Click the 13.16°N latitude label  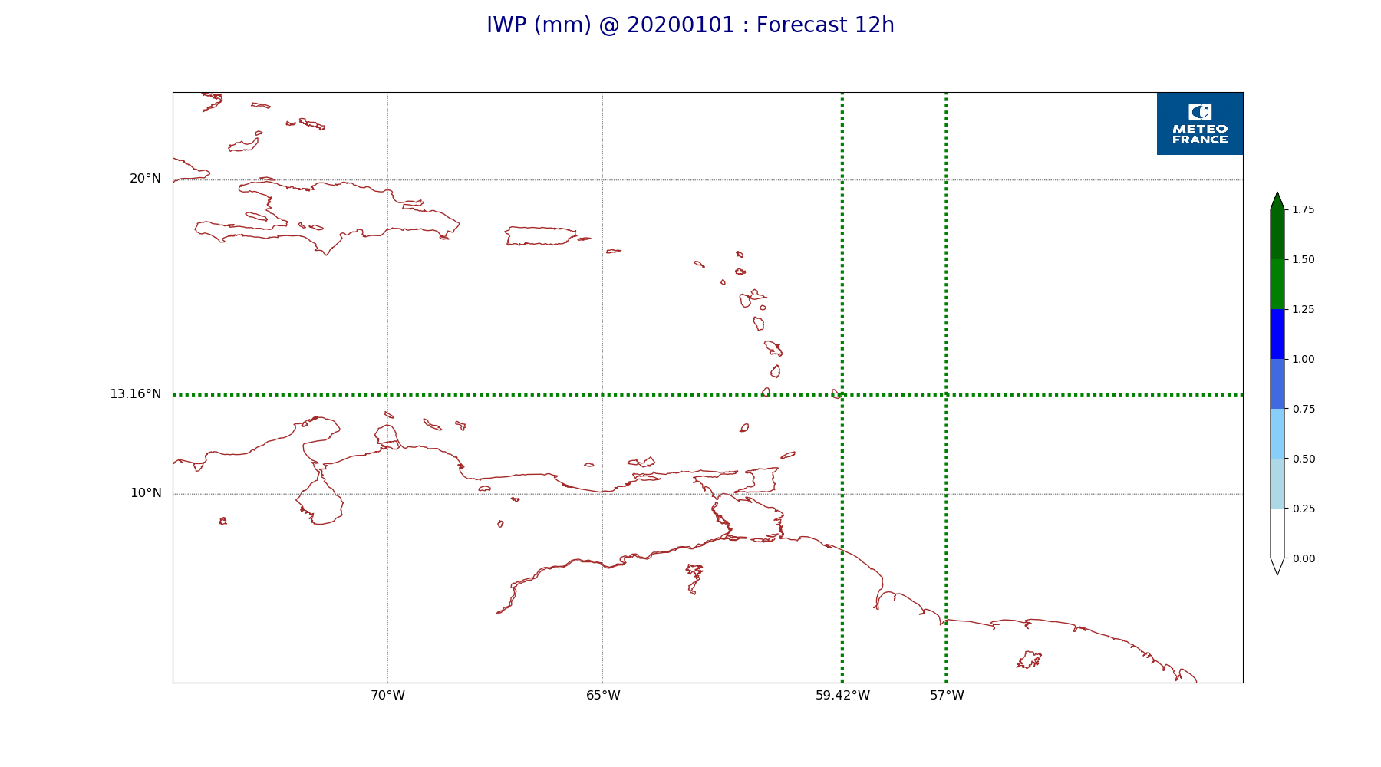[135, 394]
